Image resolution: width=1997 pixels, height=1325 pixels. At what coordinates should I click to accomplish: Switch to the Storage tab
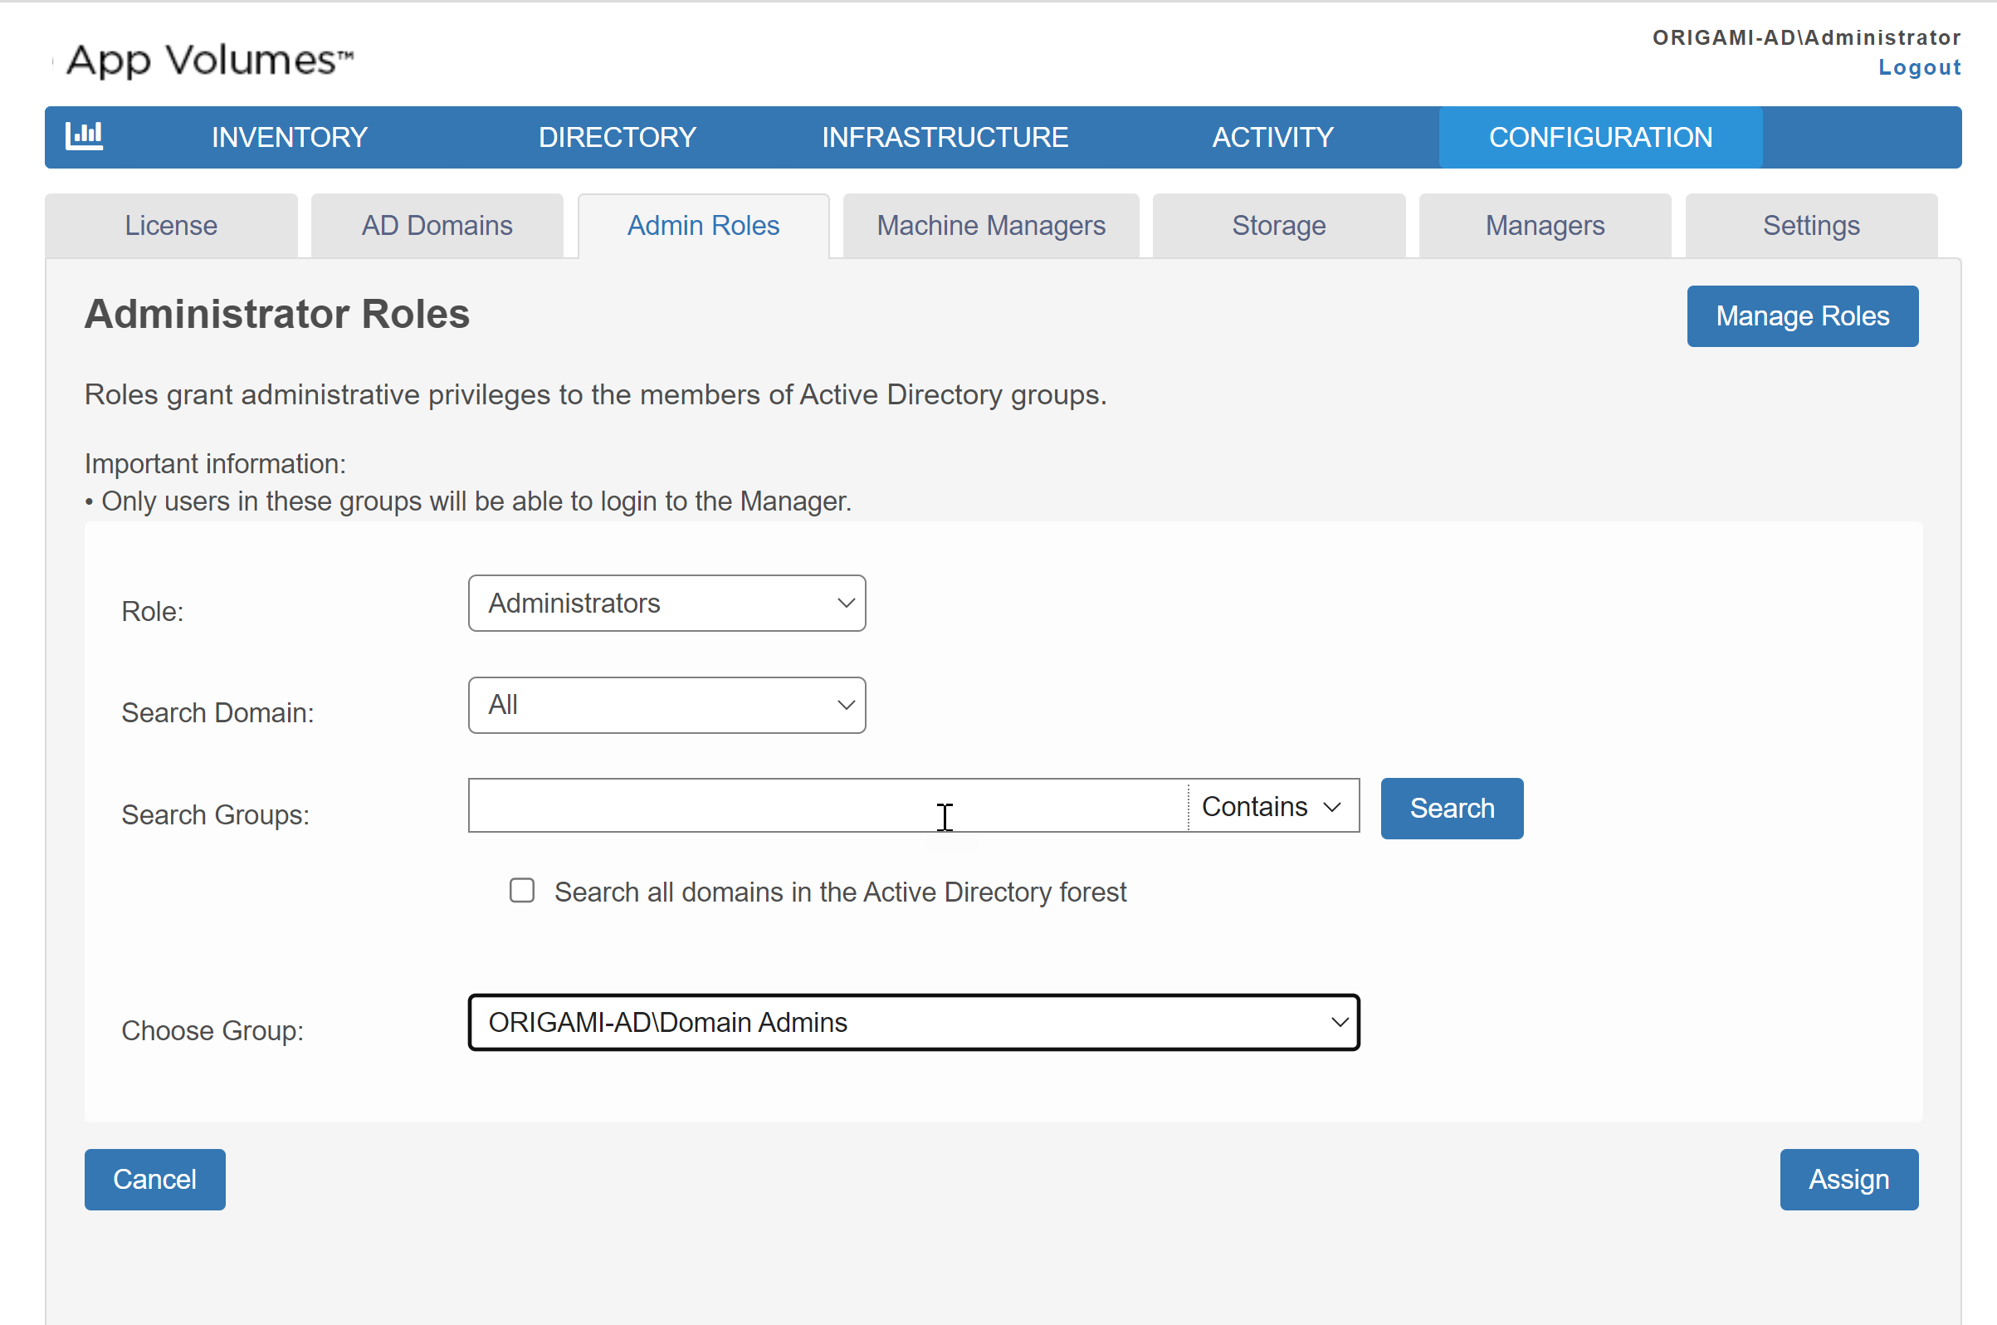pos(1279,226)
